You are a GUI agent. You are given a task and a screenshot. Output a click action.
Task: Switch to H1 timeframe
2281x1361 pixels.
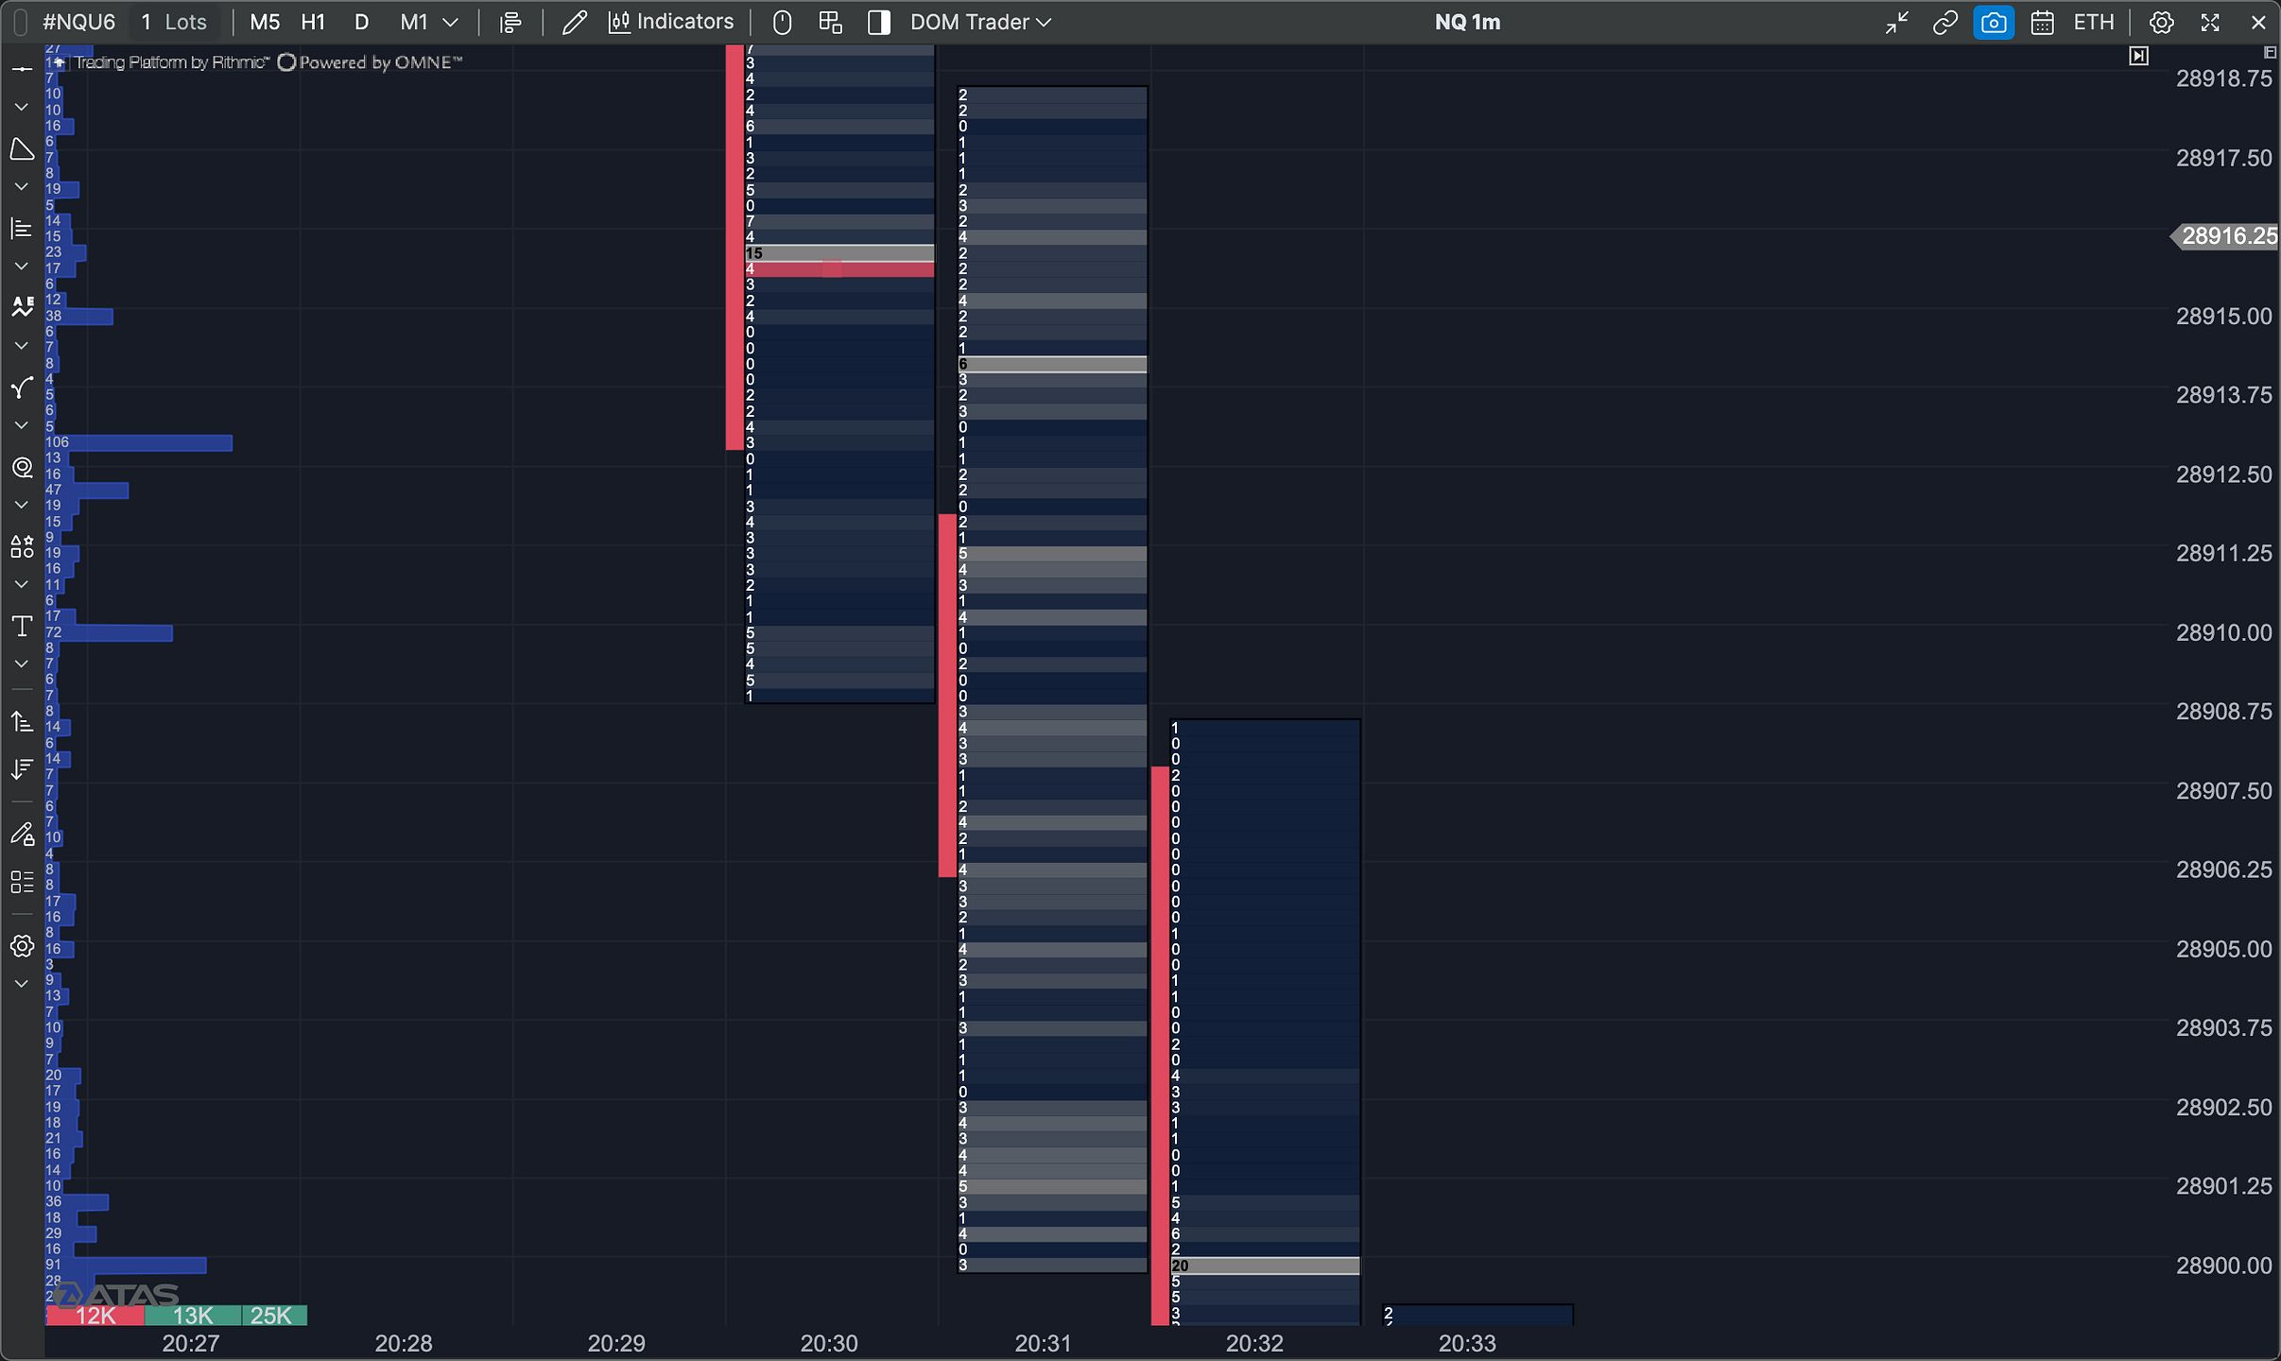click(313, 23)
